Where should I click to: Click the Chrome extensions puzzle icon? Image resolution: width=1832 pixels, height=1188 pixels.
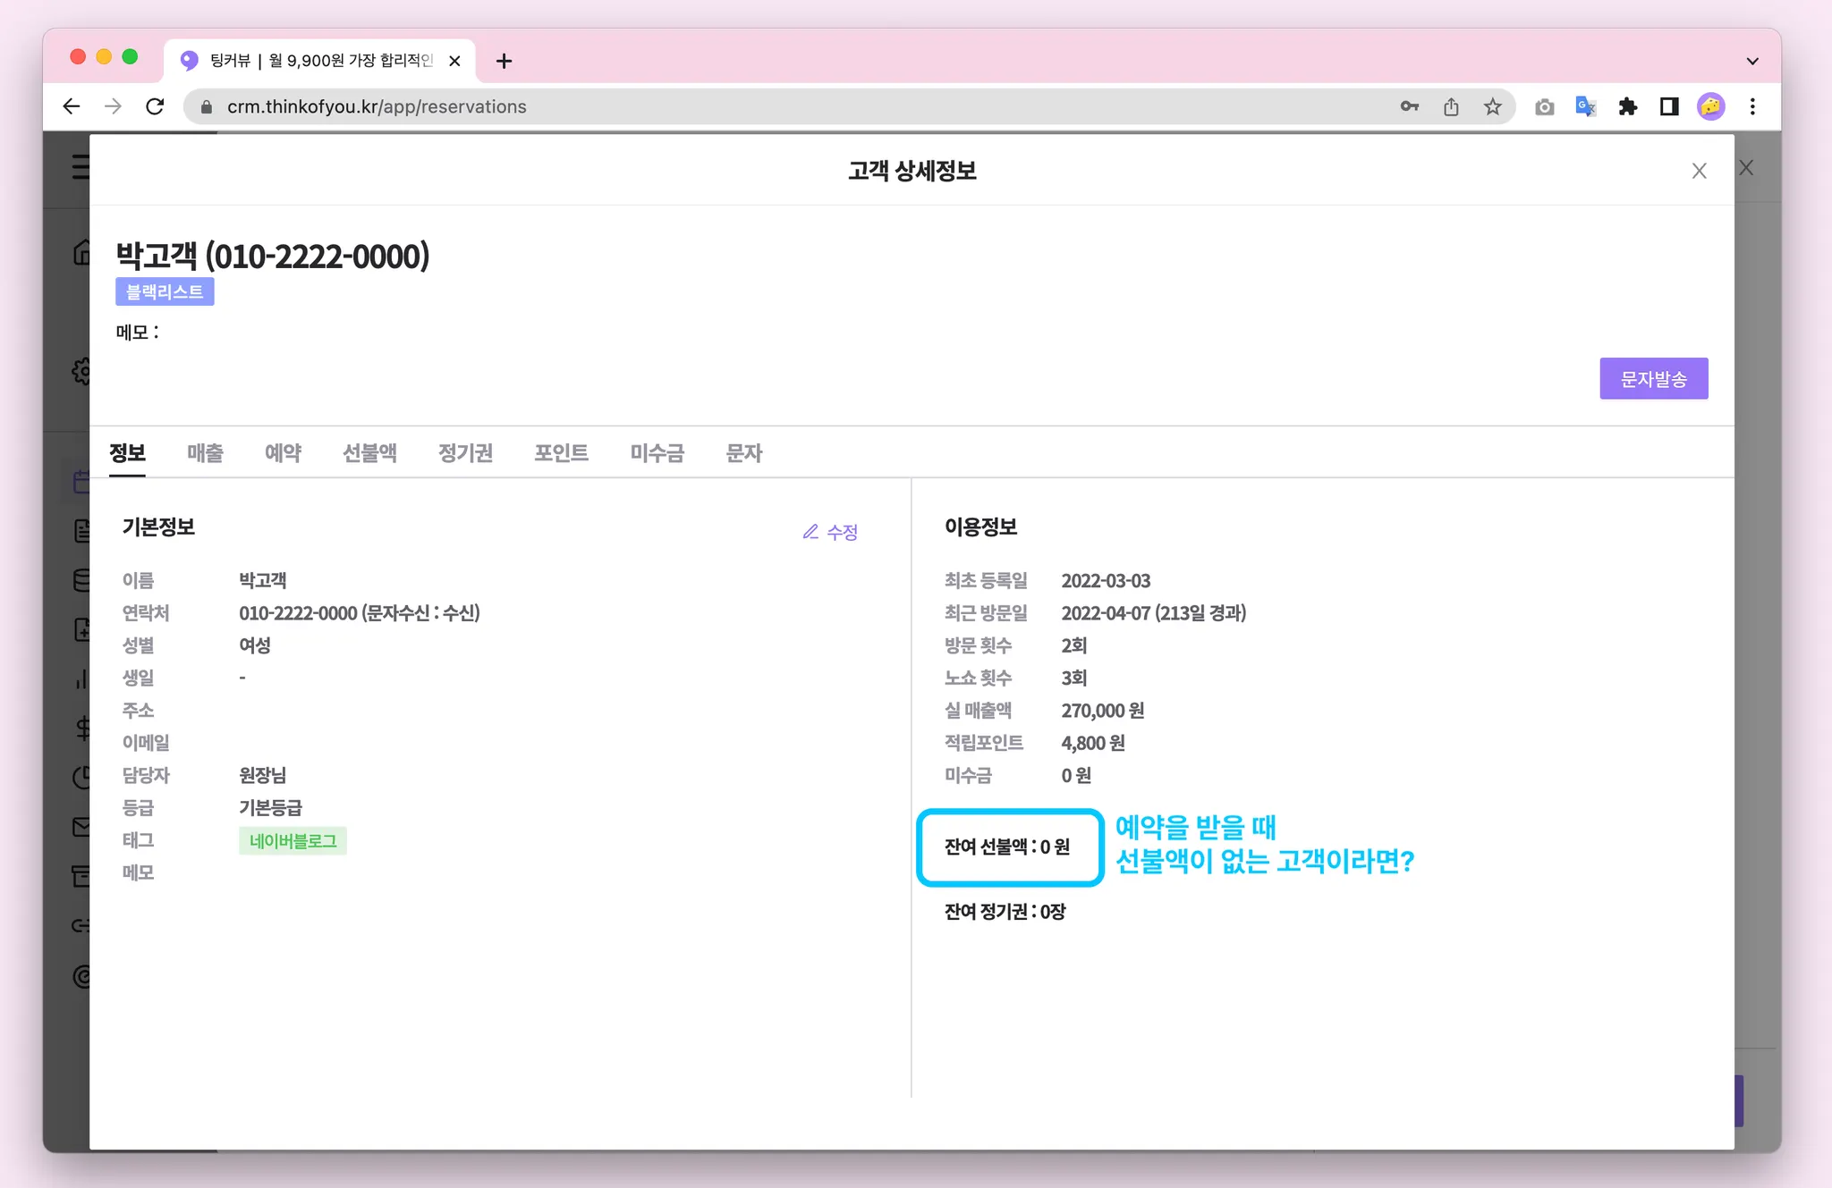coord(1627,107)
